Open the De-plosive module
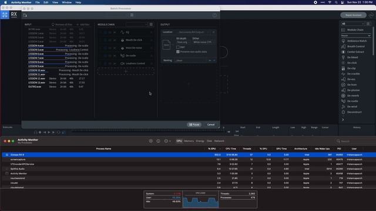The width and height of the screenshot is (376, 211). pos(354,90)
